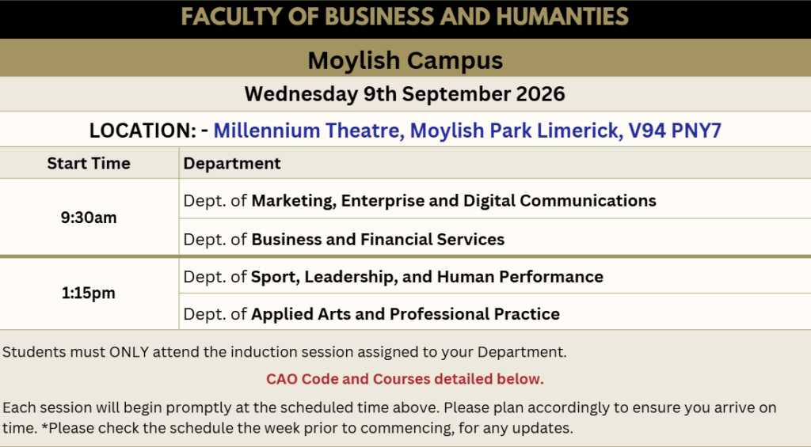This screenshot has width=811, height=447.
Task: Select the Start Time column header
Action: coord(89,163)
